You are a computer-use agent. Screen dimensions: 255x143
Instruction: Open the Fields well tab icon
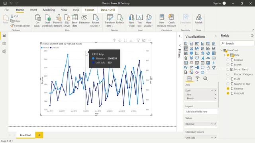[x=190, y=79]
